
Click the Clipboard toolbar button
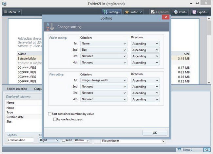160,12
